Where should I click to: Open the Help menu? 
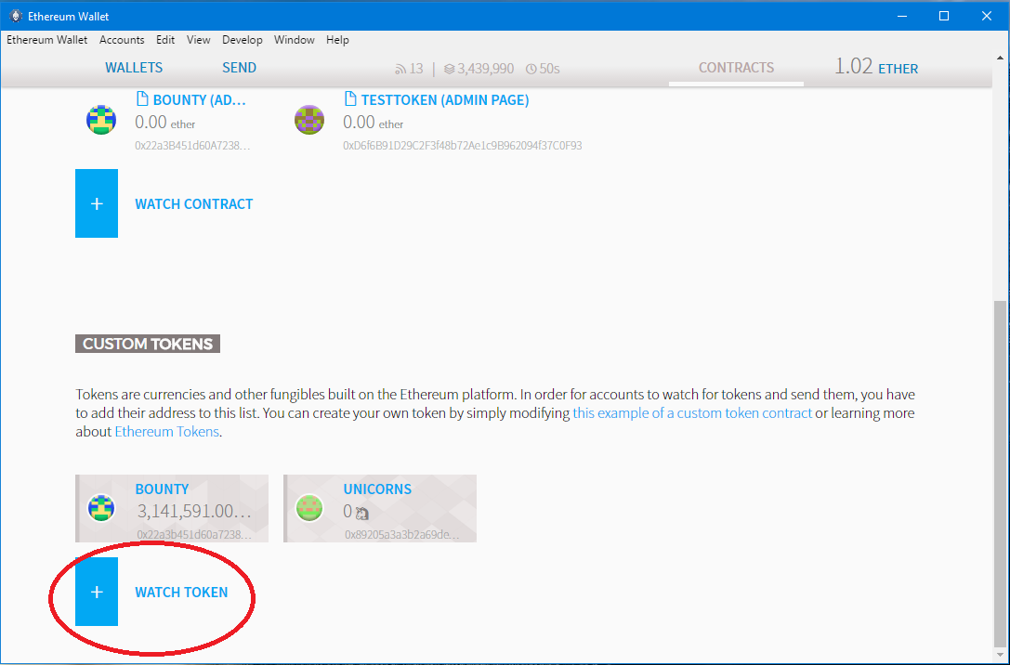337,40
